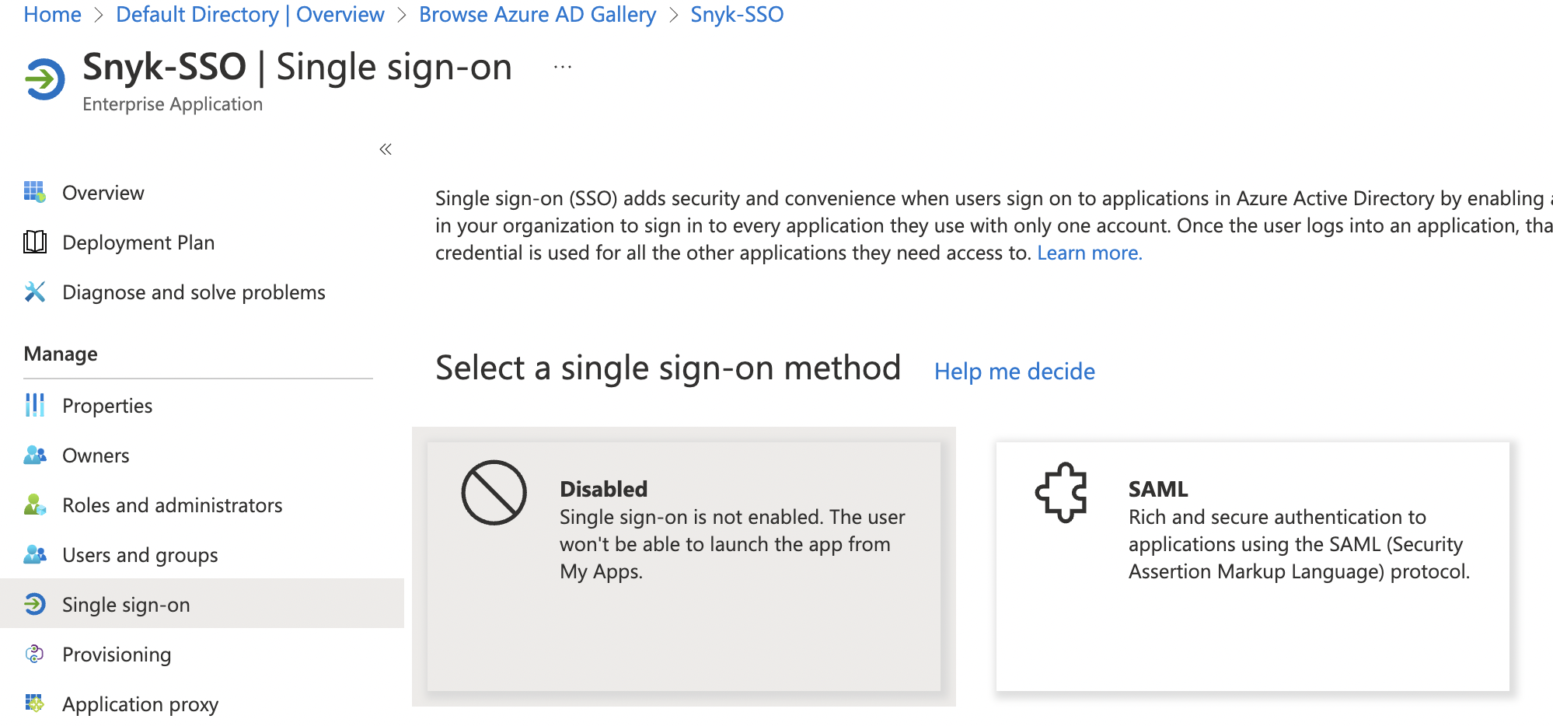
Task: Select the SAML sign-on method card
Action: (1254, 564)
